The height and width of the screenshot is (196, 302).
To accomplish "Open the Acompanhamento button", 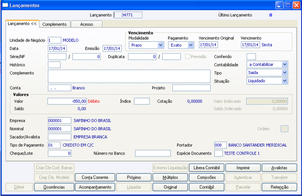I will [95, 187].
